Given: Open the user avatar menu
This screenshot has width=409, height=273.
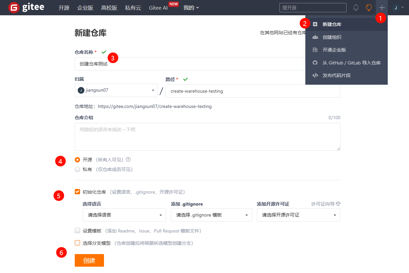Looking at the screenshot, I should point(396,7).
